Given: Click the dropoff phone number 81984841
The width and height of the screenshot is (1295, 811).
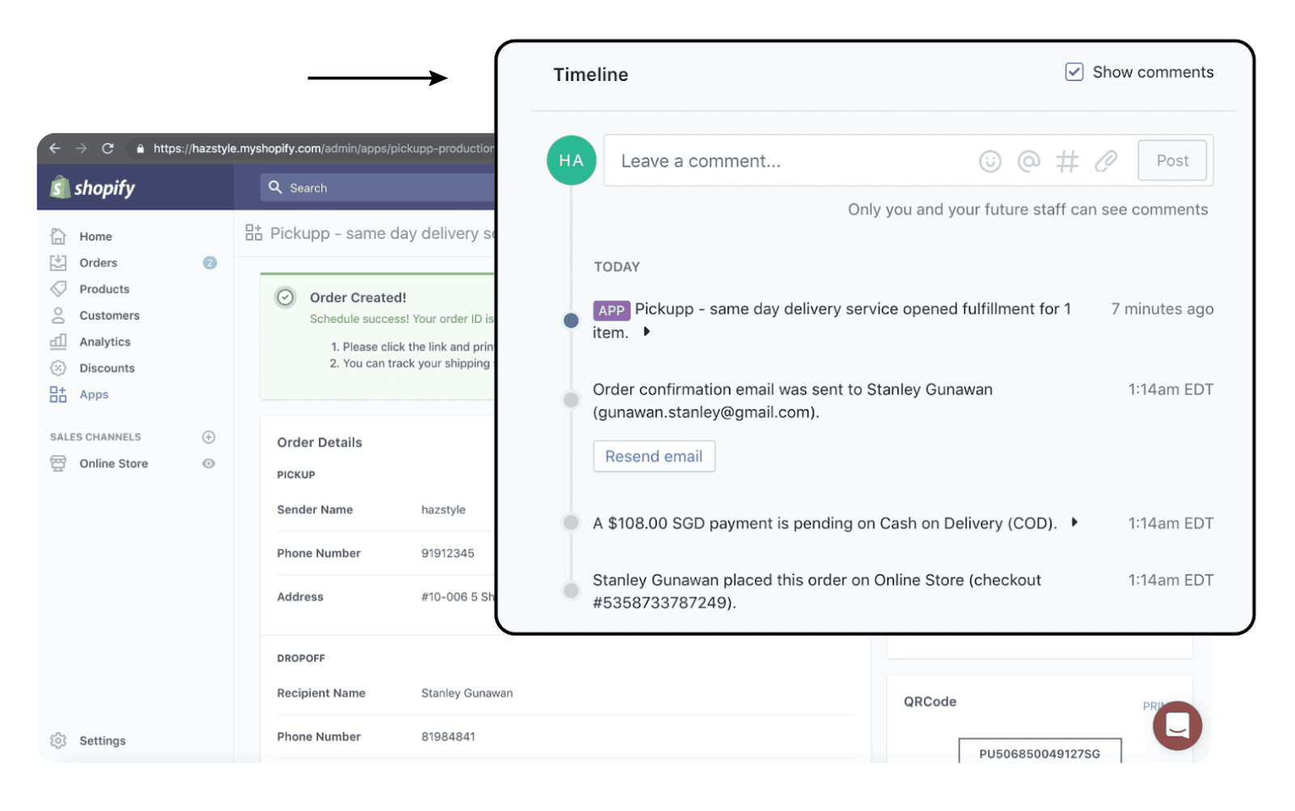Looking at the screenshot, I should (x=448, y=737).
